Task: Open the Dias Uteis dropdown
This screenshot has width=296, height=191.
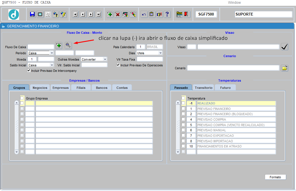Action: click(x=160, y=53)
